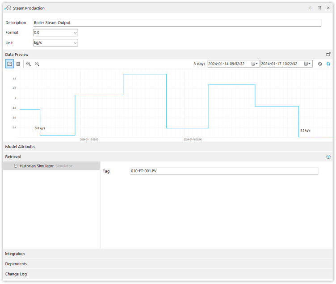
Task: Expand the Model Attributes section
Action: pyautogui.click(x=168, y=147)
